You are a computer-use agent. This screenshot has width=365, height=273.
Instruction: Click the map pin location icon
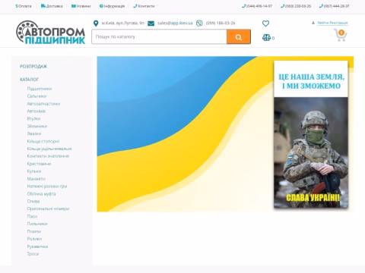(96, 24)
